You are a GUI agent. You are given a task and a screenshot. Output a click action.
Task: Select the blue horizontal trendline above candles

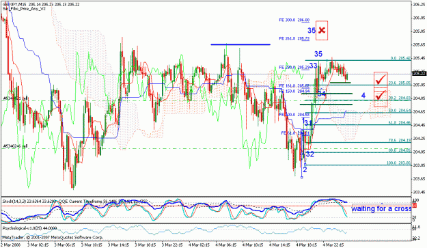pyautogui.click(x=240, y=44)
